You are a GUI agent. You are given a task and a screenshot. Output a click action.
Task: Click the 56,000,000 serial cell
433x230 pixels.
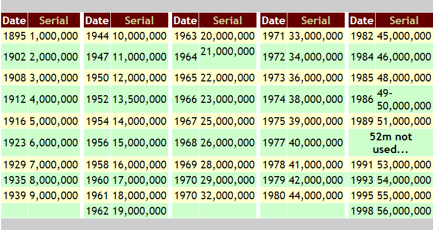[404, 211]
